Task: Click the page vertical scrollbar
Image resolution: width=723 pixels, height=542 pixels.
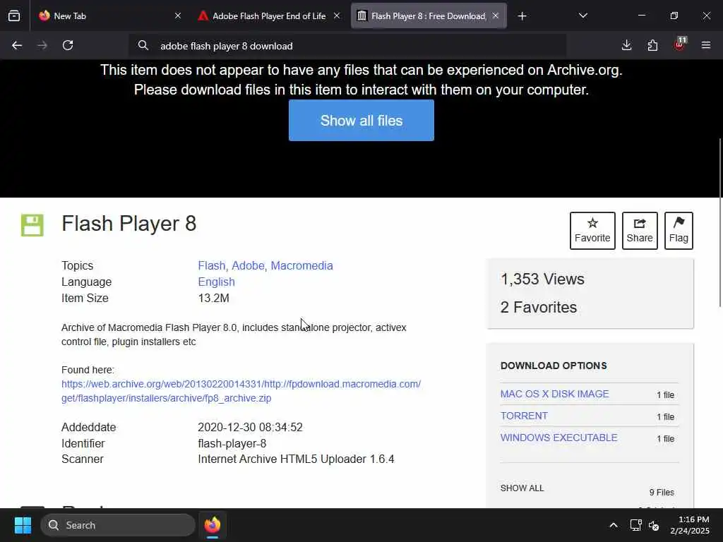Action: [x=720, y=222]
